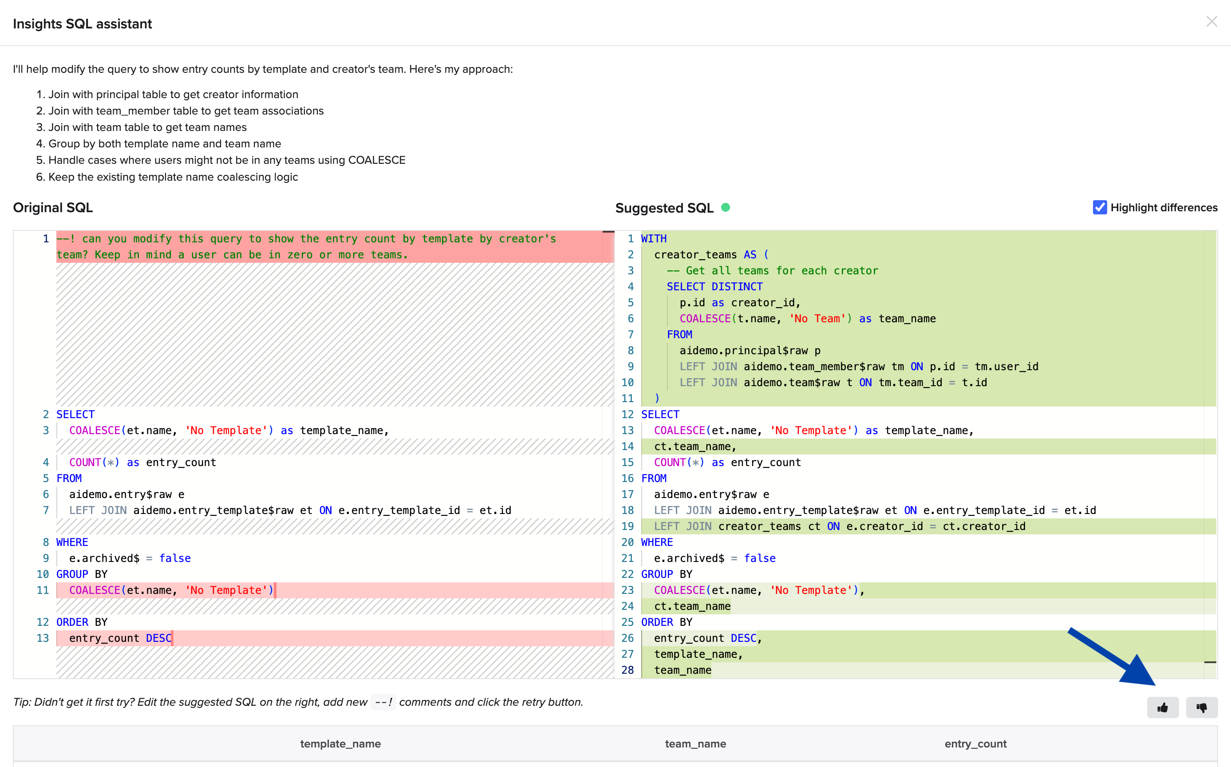Click the thumbs down feedback button
The width and height of the screenshot is (1231, 767).
(x=1202, y=708)
